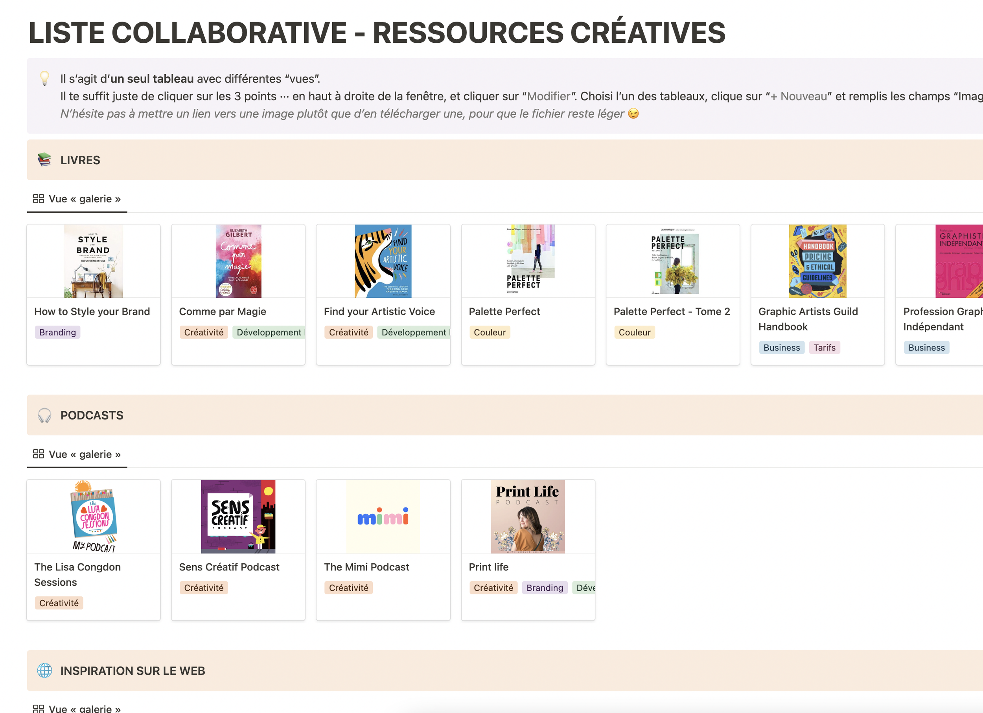Open the PODCASTS gallery view tab

coord(84,454)
